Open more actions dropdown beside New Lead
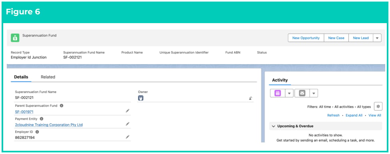390x154 pixels. pyautogui.click(x=377, y=38)
